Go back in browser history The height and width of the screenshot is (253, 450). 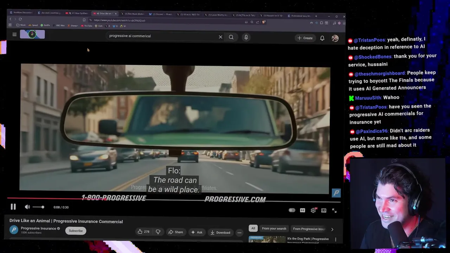click(x=10, y=19)
